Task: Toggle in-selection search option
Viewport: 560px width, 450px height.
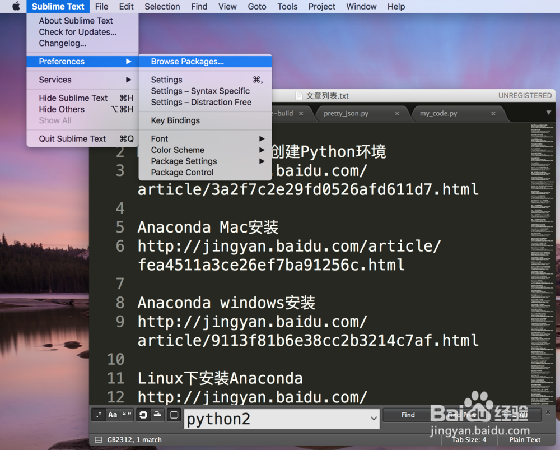Action: click(x=157, y=415)
